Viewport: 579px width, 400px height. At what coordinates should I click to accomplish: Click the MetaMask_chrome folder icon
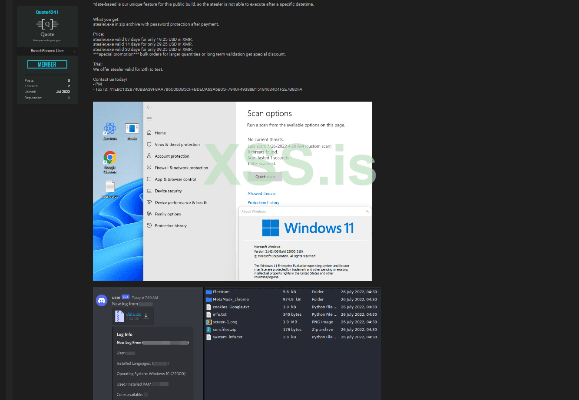(208, 299)
